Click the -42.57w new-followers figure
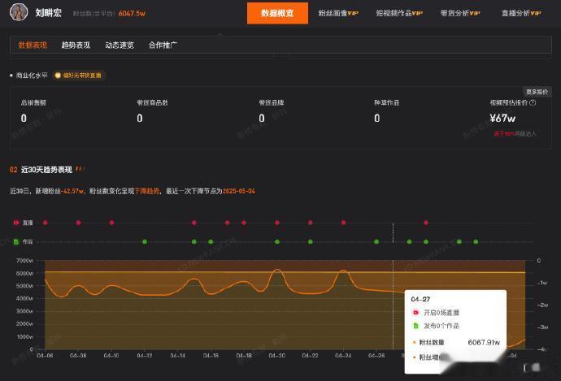This screenshot has width=561, height=381. [x=72, y=191]
